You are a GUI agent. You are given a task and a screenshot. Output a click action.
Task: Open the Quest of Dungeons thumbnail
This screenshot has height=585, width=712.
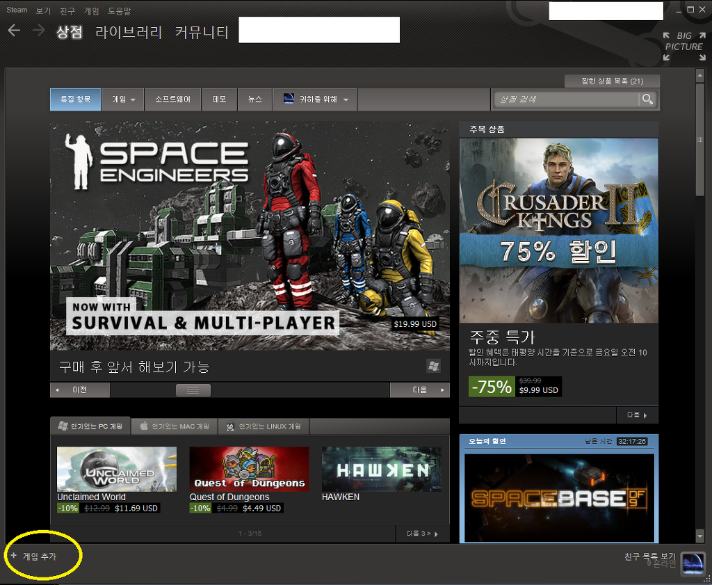pos(250,469)
